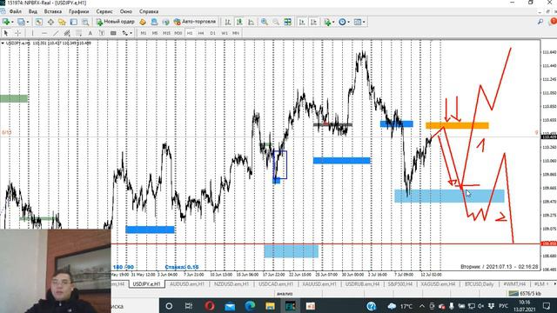Switch timeframe to M1

click(144, 33)
